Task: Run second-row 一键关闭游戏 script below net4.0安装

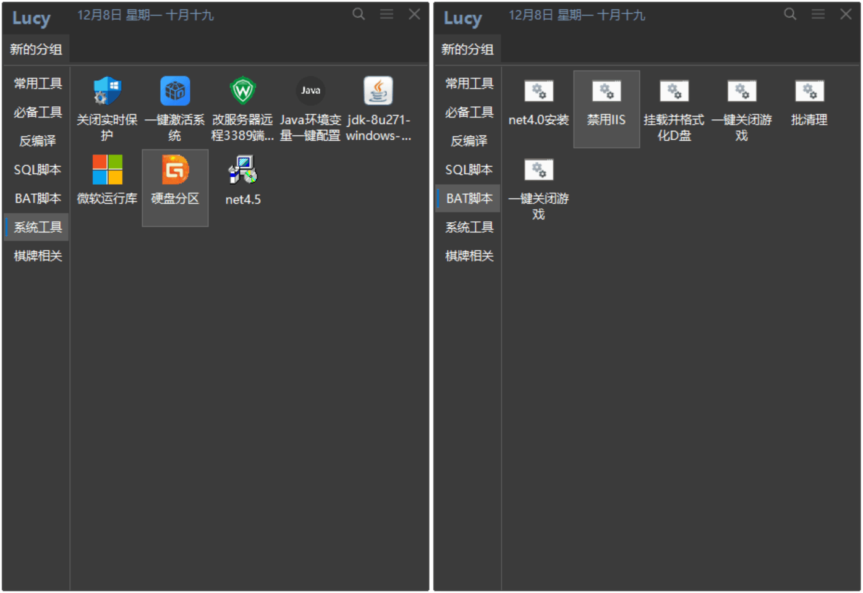Action: coord(538,170)
